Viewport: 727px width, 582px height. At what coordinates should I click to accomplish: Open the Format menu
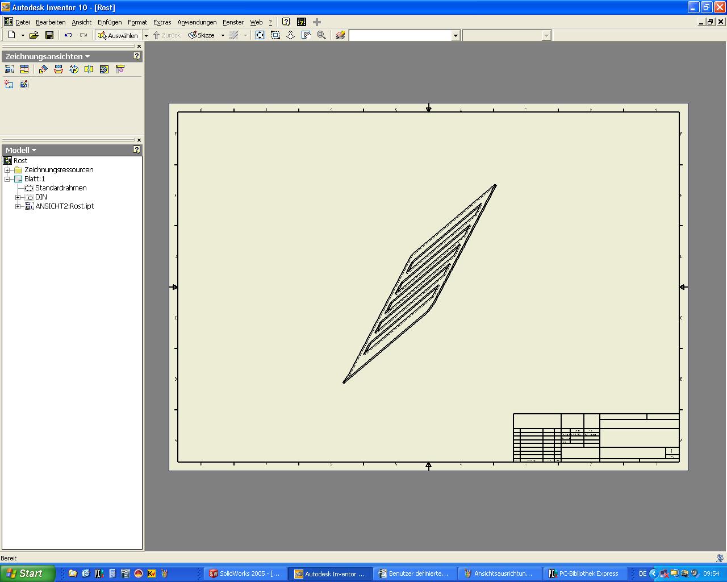[137, 22]
